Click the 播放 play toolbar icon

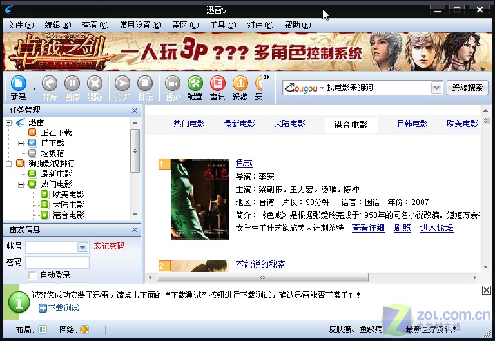click(173, 84)
